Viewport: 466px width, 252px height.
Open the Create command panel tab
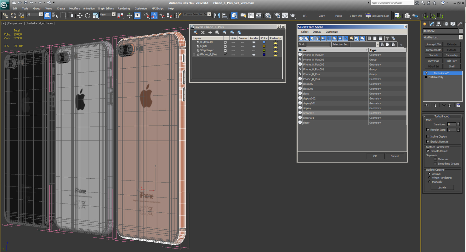[425, 24]
